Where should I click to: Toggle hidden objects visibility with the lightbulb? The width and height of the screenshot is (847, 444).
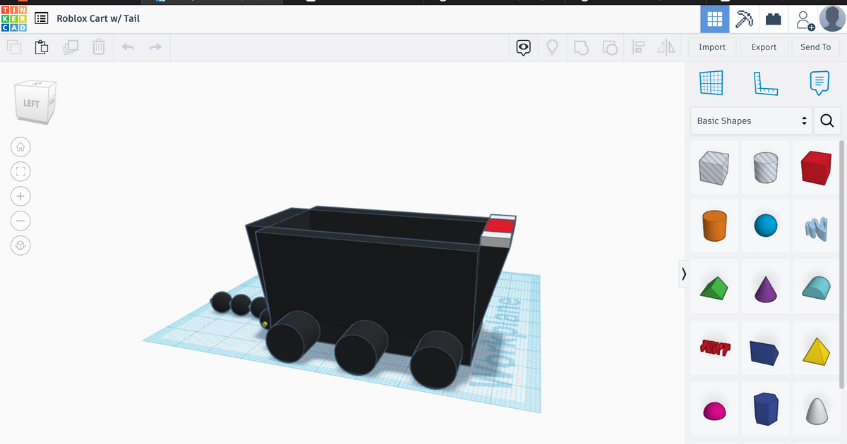552,47
